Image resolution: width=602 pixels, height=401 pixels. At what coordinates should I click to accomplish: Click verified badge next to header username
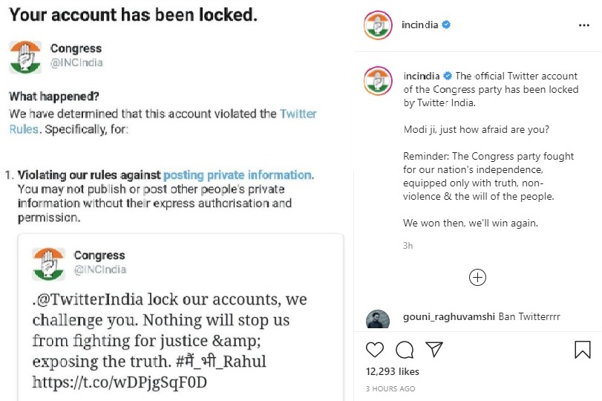pos(446,25)
